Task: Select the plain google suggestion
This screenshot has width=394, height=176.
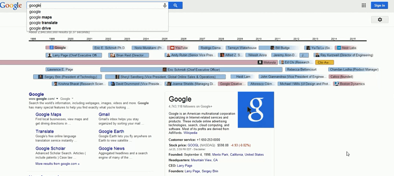Action: click(97, 12)
